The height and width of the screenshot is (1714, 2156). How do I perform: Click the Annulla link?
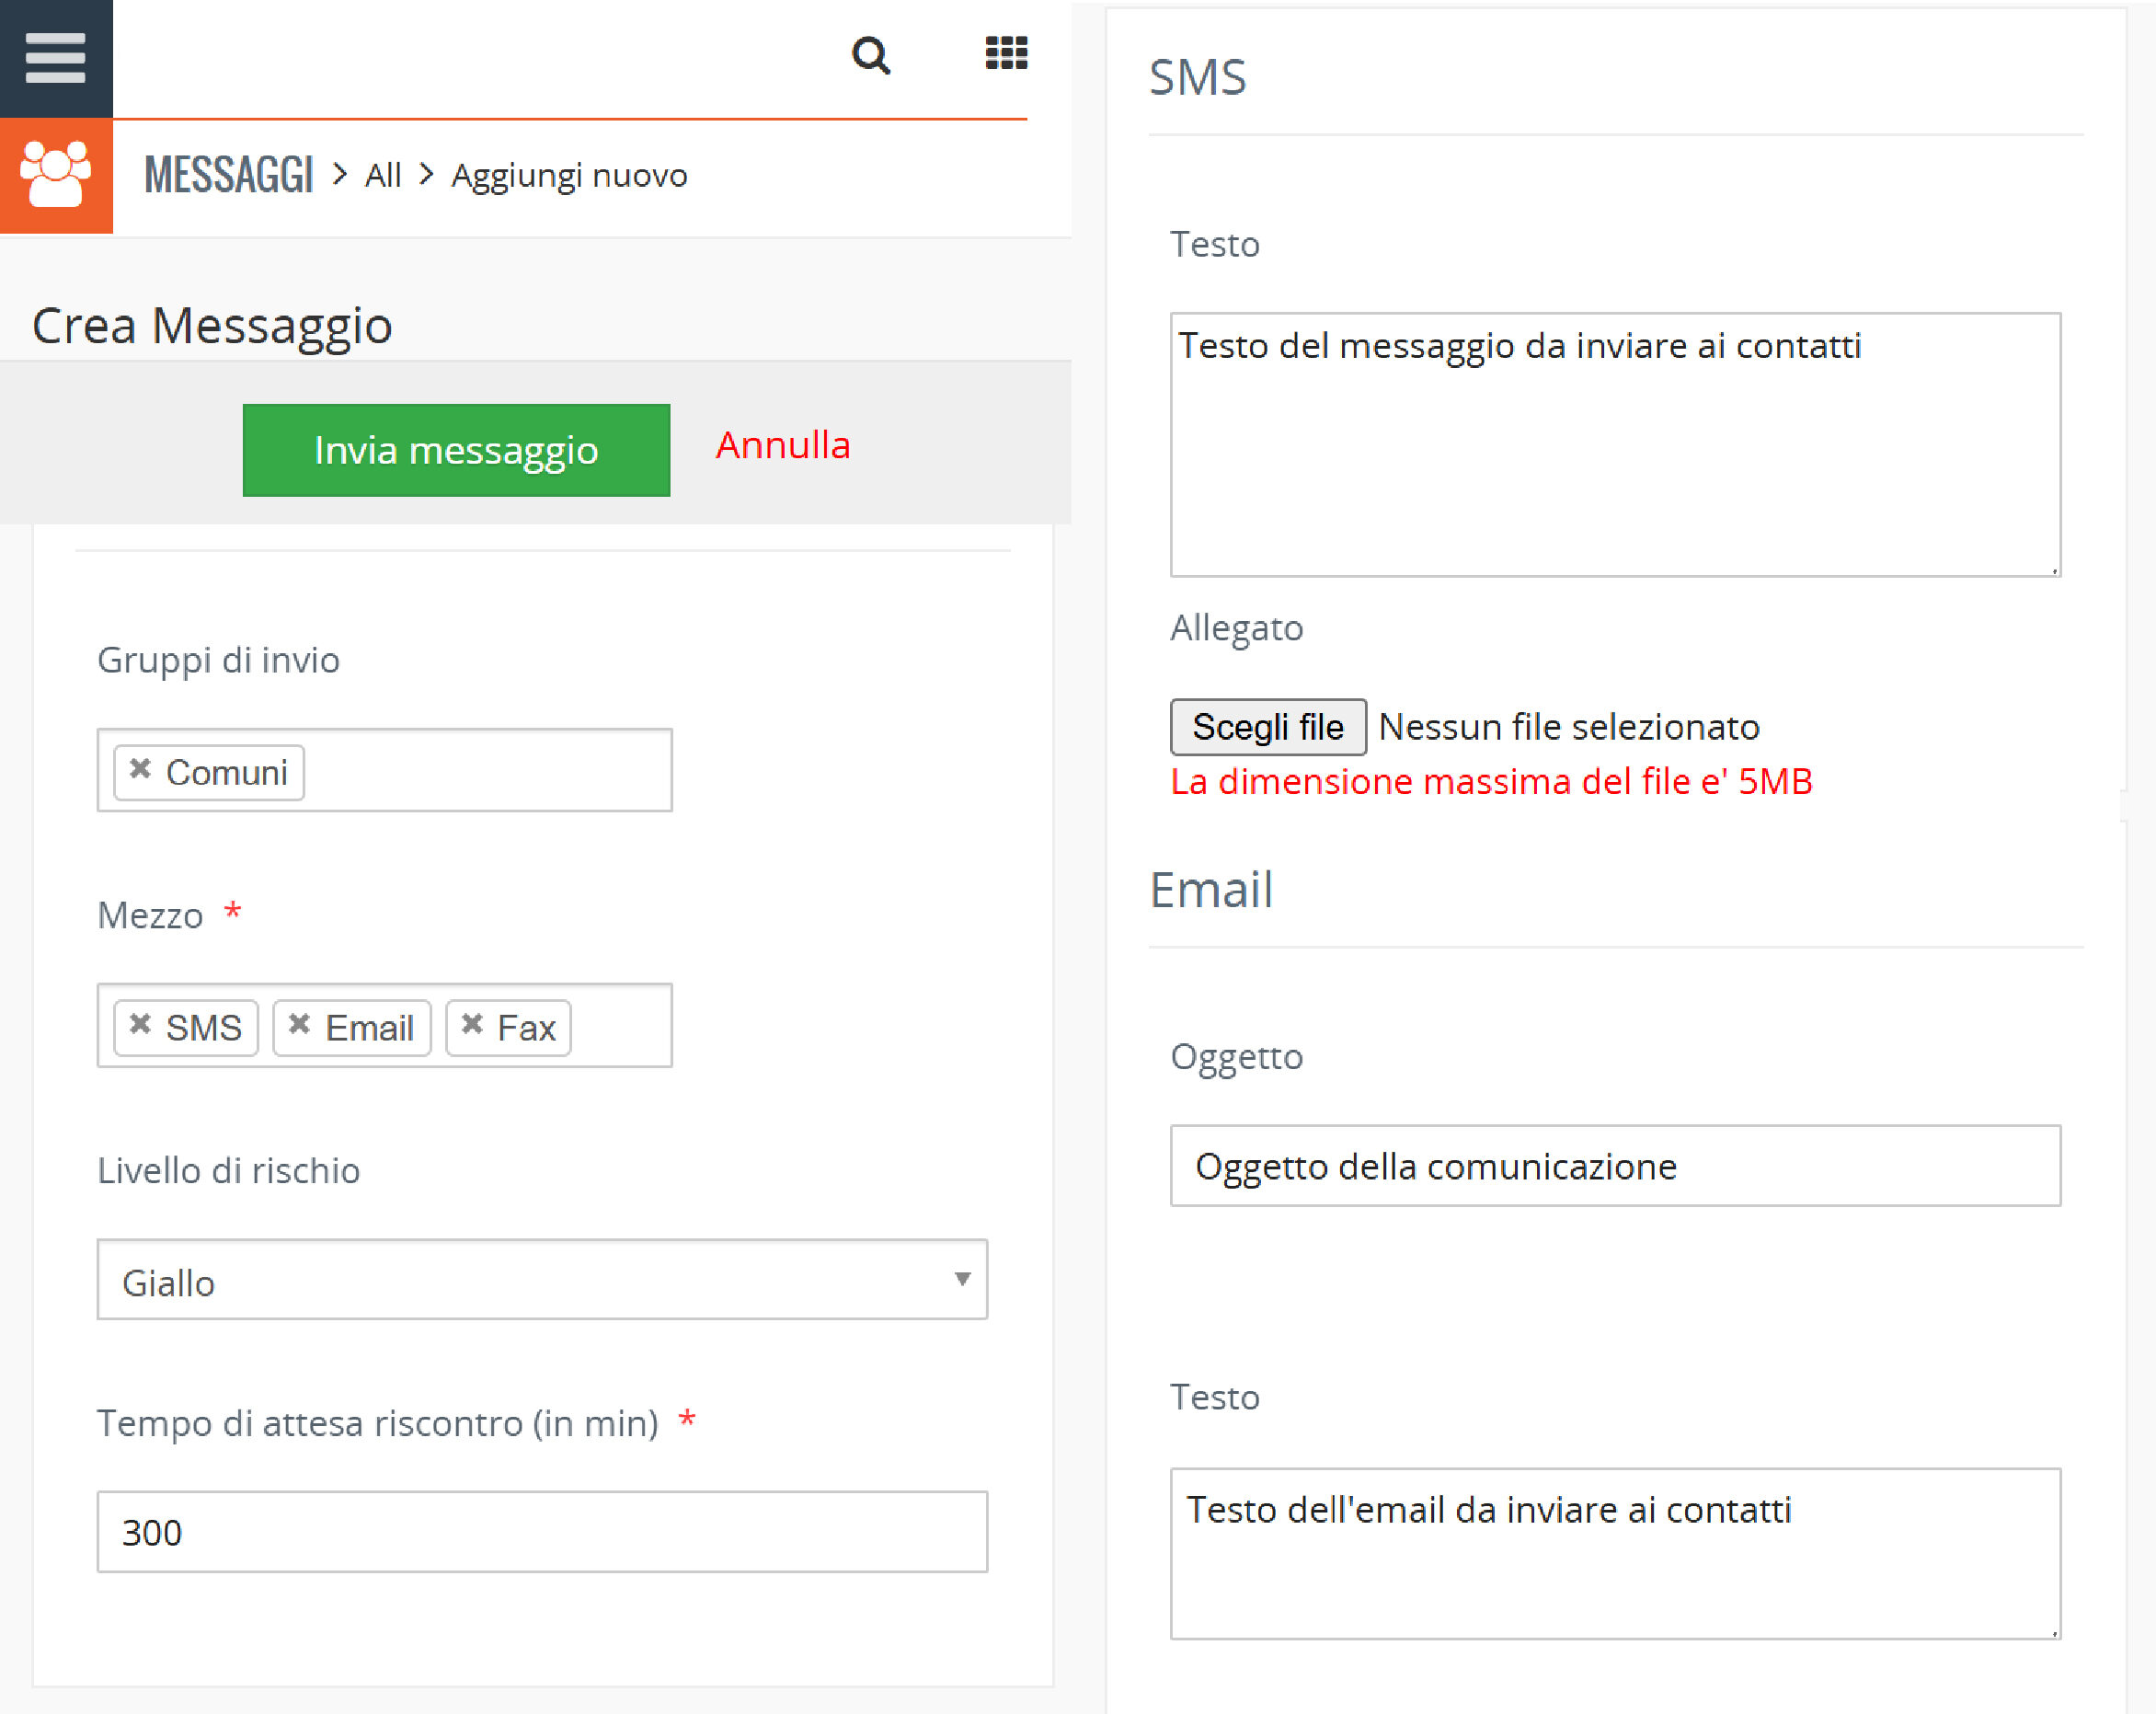coord(783,446)
